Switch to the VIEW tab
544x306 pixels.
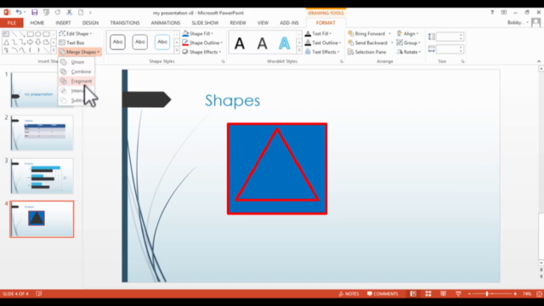pos(263,23)
